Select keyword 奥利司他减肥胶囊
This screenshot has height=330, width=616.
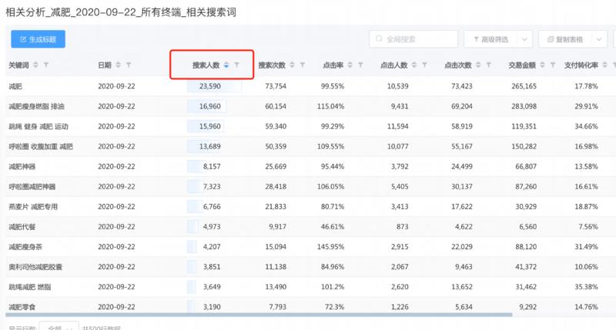tap(35, 267)
